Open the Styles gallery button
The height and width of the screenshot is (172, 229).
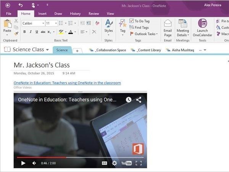(108, 28)
